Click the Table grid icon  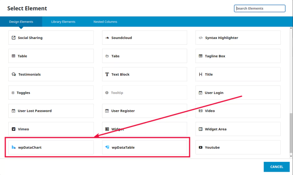[x=13, y=56]
